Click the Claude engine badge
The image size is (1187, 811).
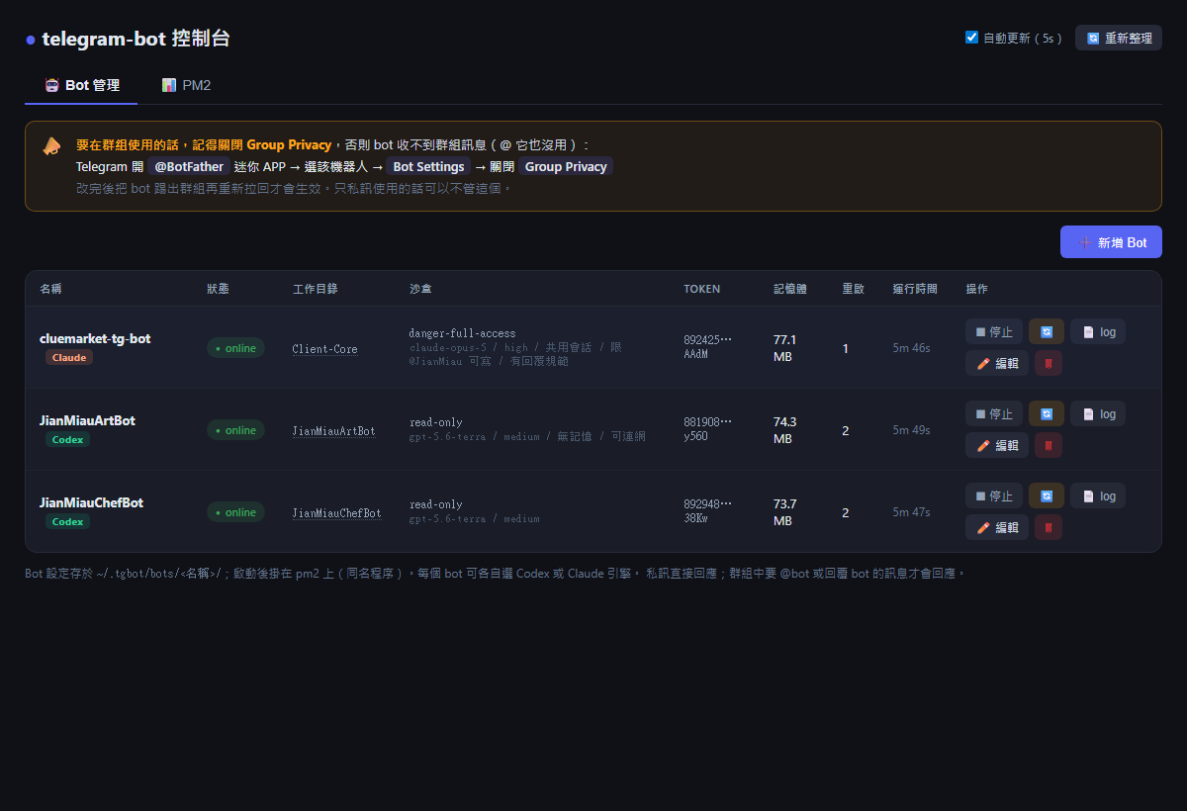[69, 357]
